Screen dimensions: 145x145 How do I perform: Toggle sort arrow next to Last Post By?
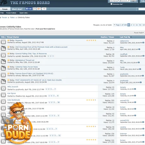[x=131, y=37]
